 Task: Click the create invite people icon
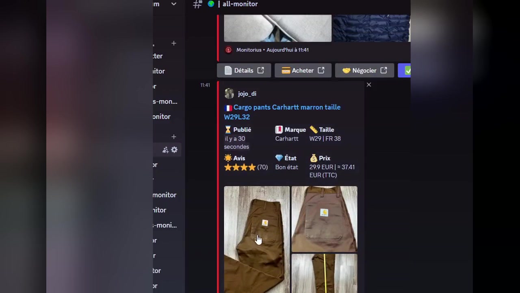pyautogui.click(x=165, y=150)
